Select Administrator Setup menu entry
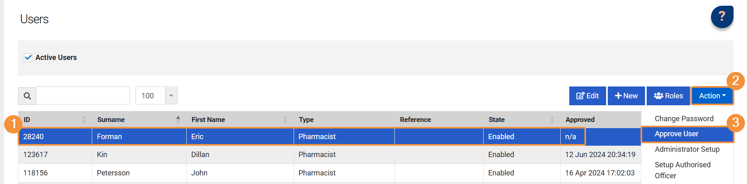The width and height of the screenshot is (747, 184). 687,149
